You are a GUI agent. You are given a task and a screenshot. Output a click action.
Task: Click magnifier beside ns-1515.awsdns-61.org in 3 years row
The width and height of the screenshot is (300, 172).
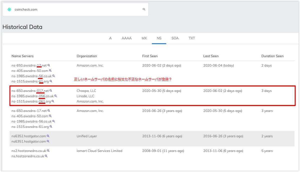click(x=51, y=127)
